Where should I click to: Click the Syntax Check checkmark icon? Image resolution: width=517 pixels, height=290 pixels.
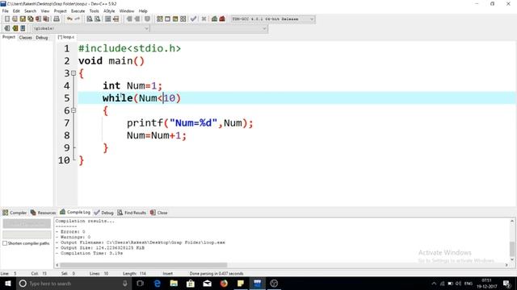194,19
